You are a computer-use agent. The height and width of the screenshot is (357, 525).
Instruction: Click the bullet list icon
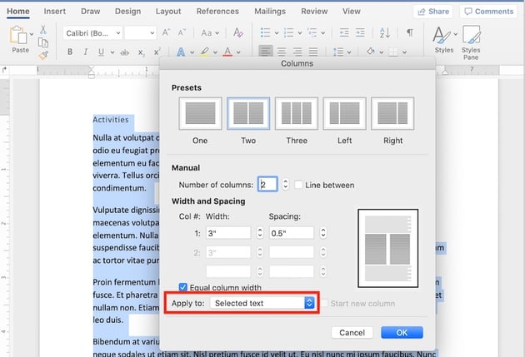point(266,32)
